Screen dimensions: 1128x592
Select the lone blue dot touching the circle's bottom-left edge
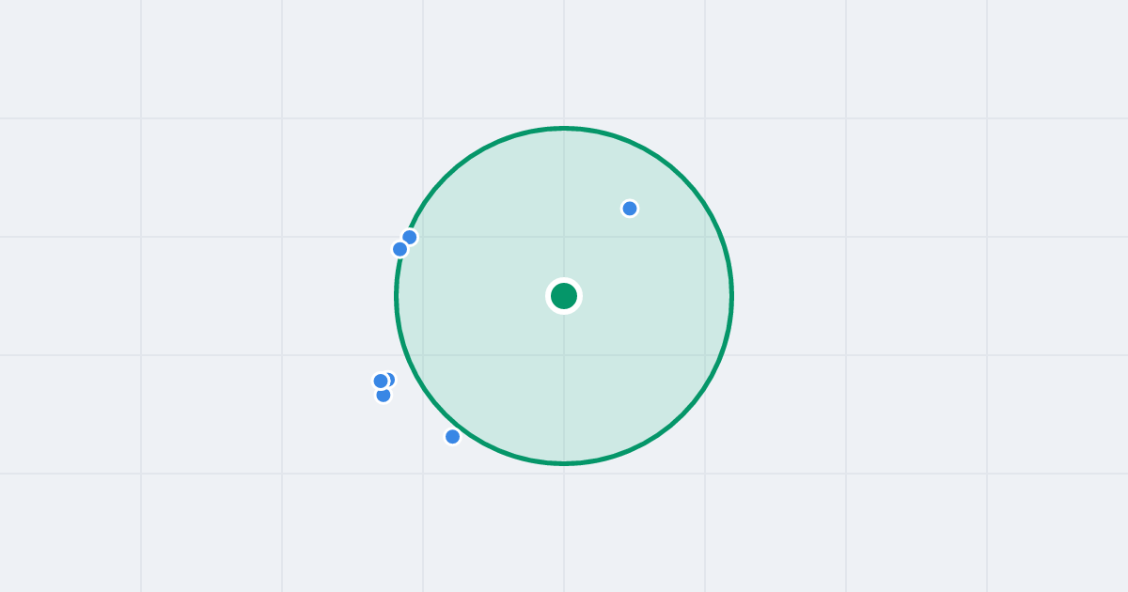452,437
